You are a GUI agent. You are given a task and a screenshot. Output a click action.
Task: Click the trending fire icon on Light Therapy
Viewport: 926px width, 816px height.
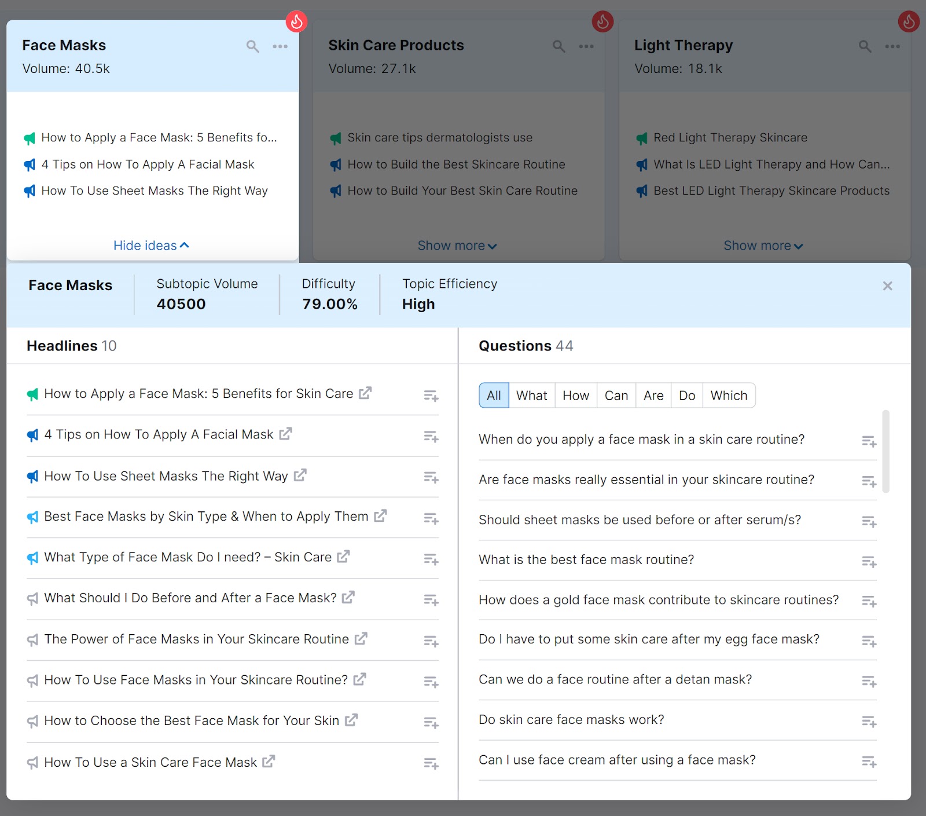tap(908, 21)
